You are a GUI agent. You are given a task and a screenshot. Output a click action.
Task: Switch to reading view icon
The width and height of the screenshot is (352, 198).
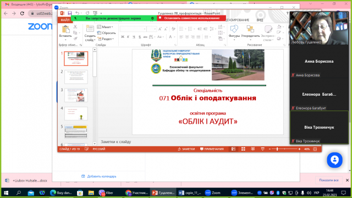[x=253, y=149]
